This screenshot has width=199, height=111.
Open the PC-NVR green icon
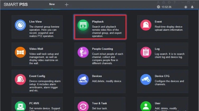(x=20, y=106)
